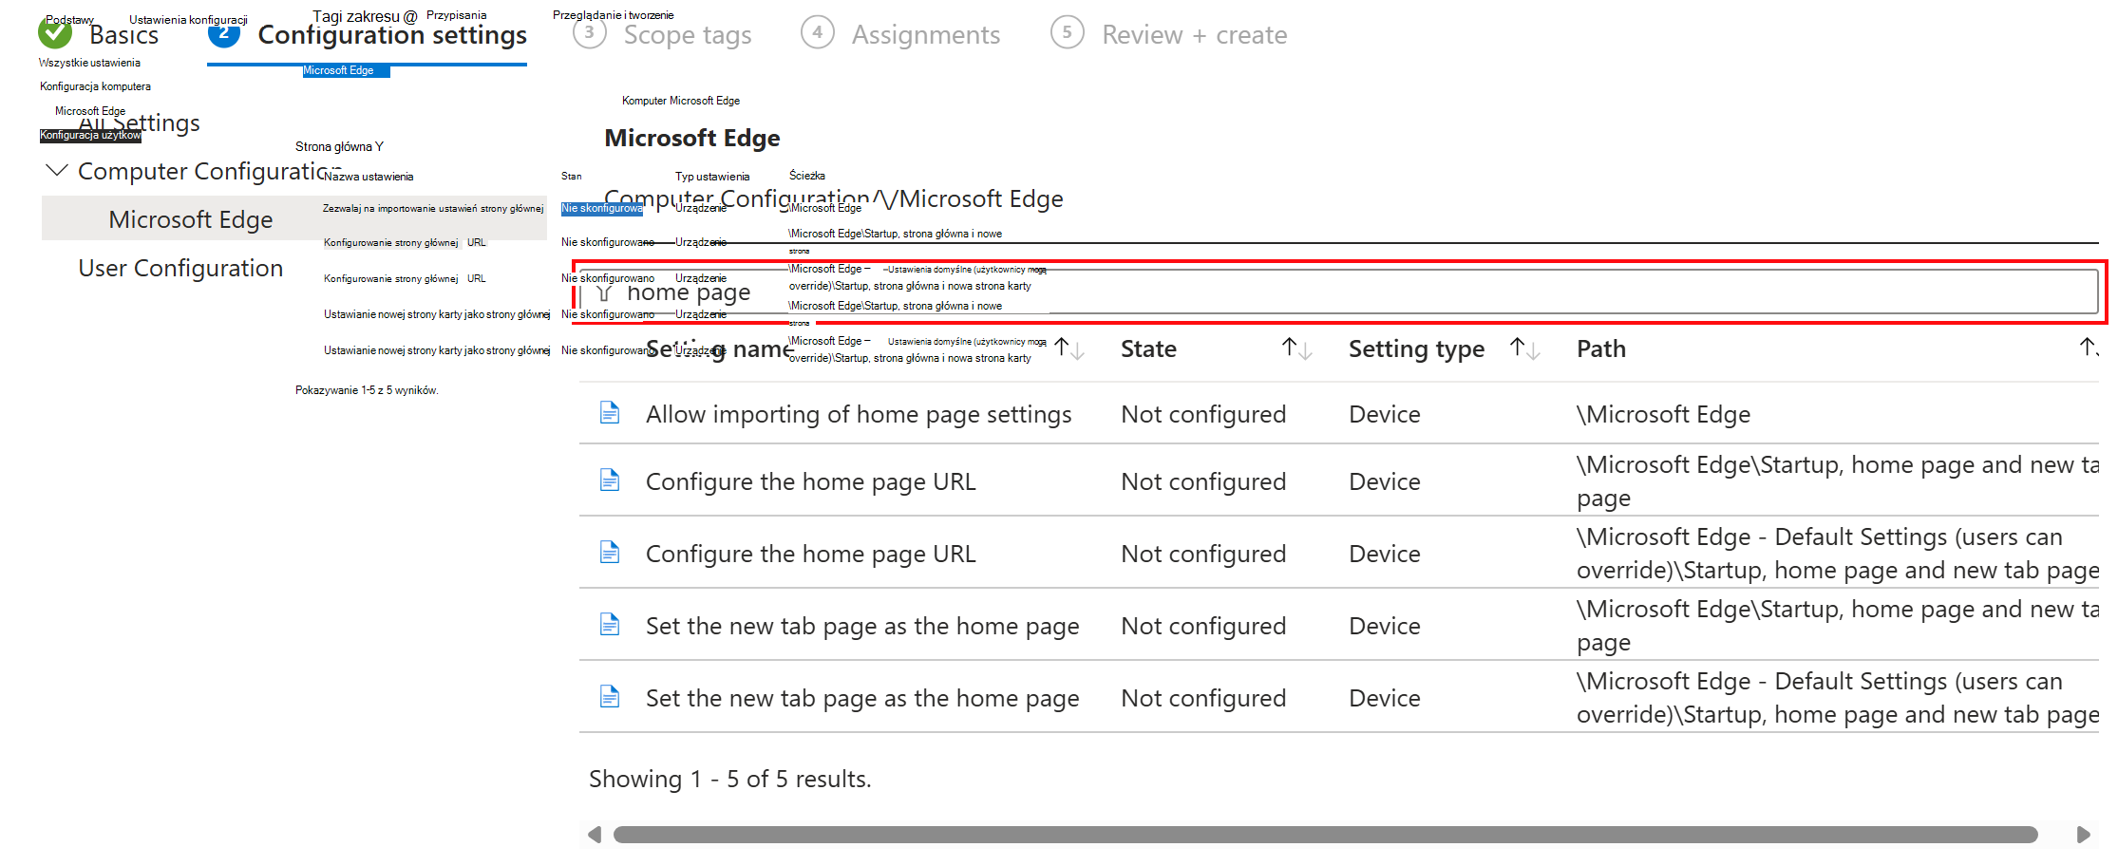Click the right arrow of the horizontal scrollbar
2118x866 pixels.
coord(2084,835)
